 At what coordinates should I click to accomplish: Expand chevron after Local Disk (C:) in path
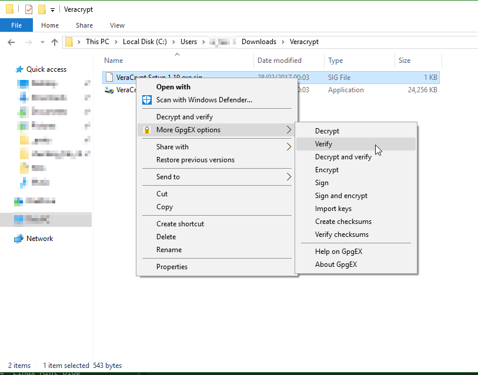173,42
